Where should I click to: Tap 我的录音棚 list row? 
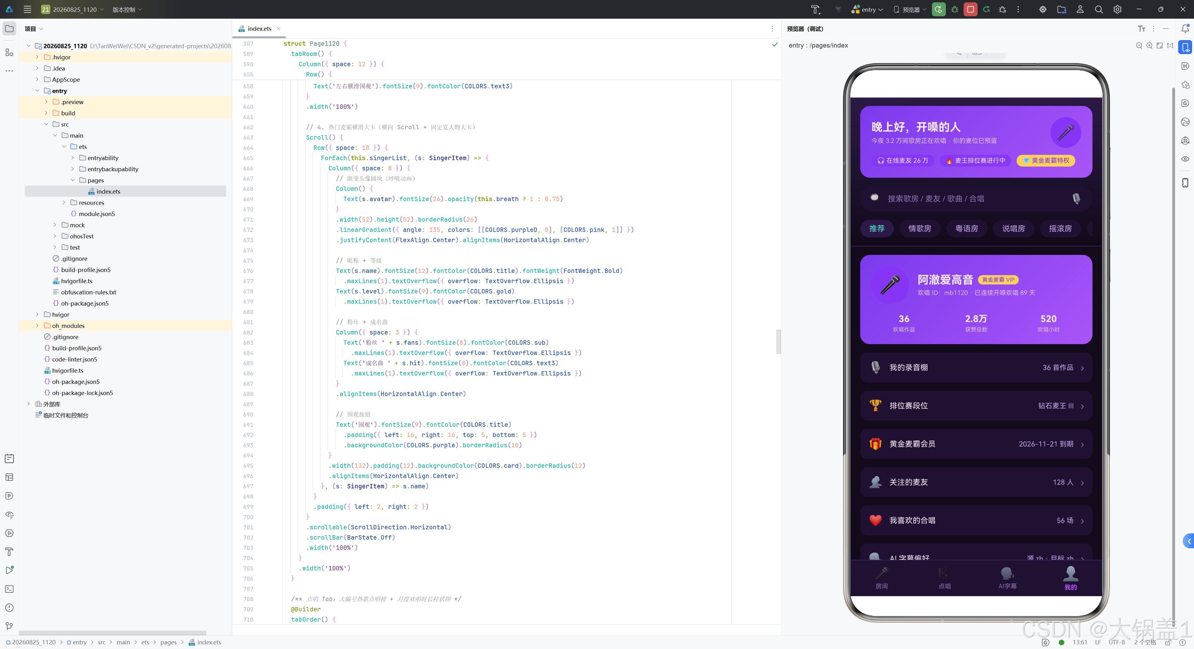[x=976, y=367]
